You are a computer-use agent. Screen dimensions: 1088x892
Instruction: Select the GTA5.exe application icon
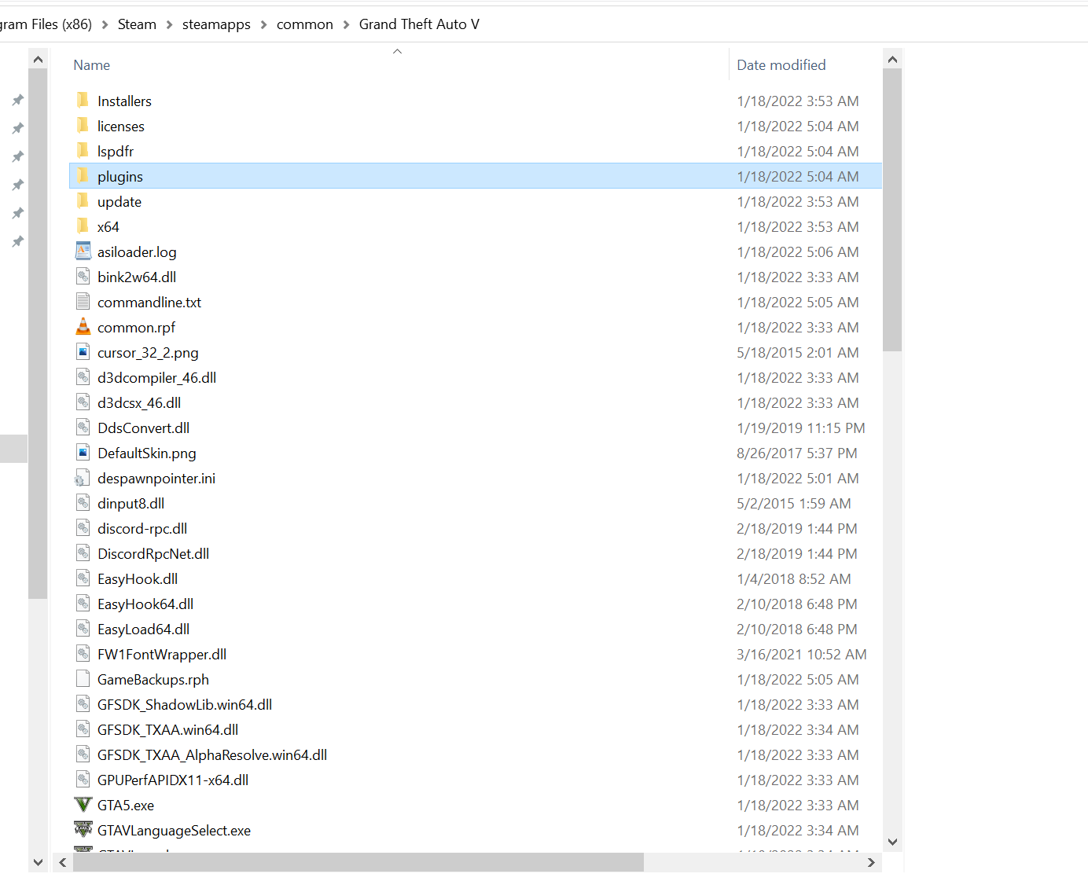[83, 805]
